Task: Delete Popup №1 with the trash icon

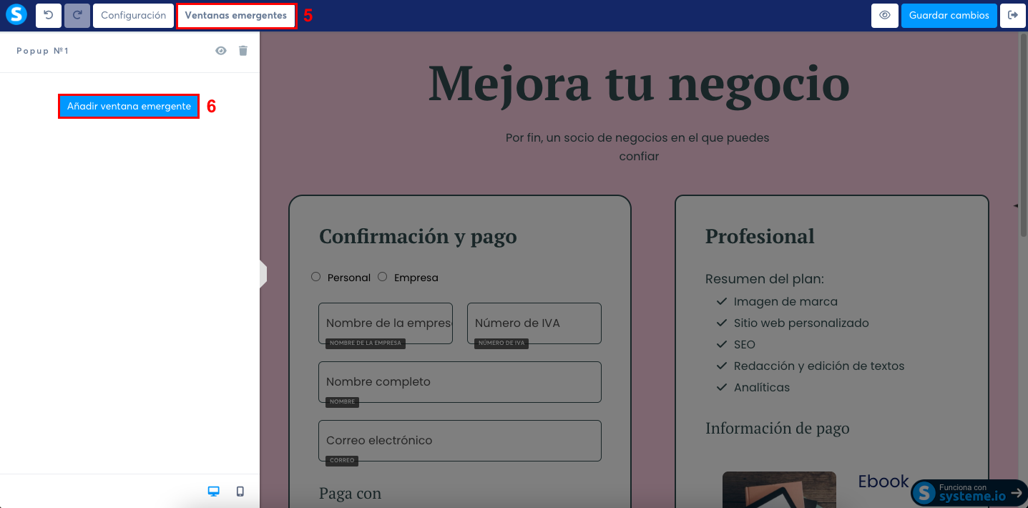Action: [243, 50]
